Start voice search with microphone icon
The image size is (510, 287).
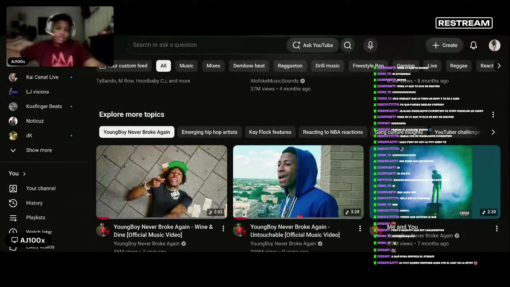coord(370,45)
